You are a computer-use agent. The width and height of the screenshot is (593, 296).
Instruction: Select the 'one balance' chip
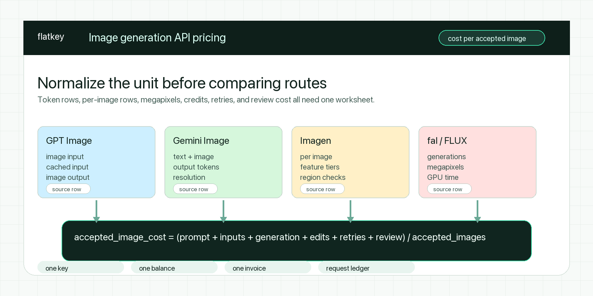tap(174, 268)
